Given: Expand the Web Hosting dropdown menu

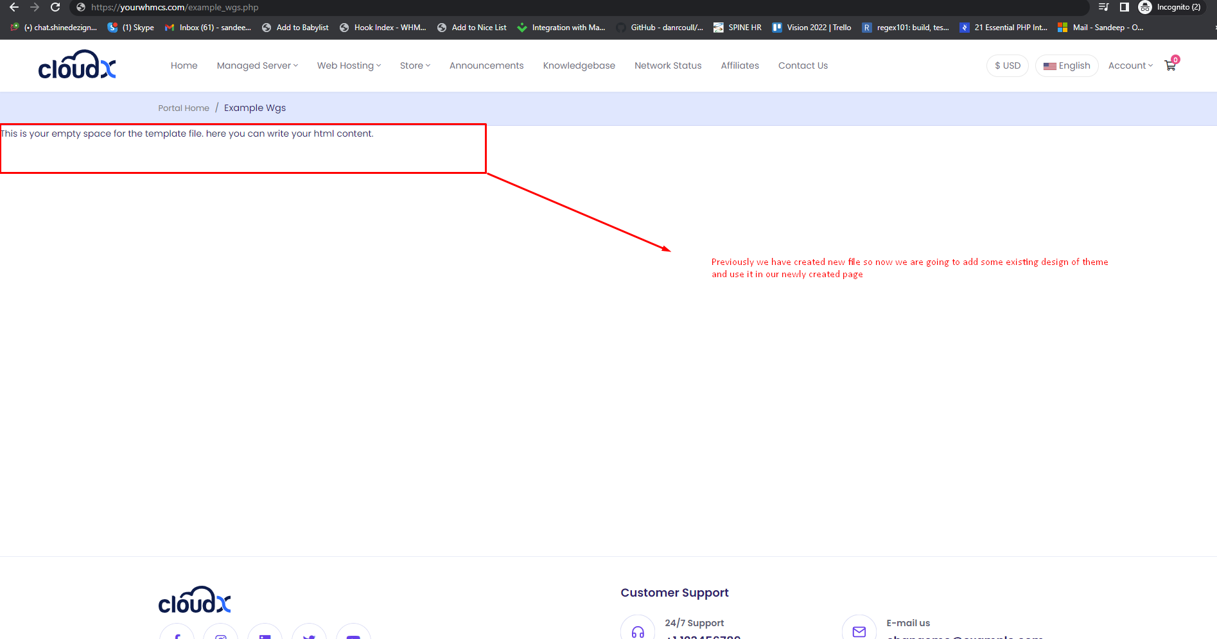Looking at the screenshot, I should click(x=349, y=65).
